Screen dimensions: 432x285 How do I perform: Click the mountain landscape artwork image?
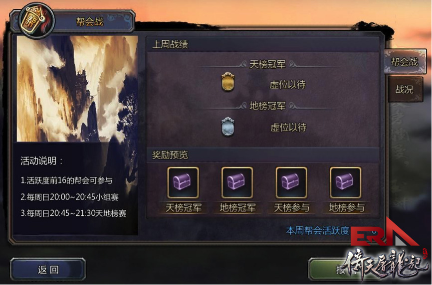pos(77,89)
